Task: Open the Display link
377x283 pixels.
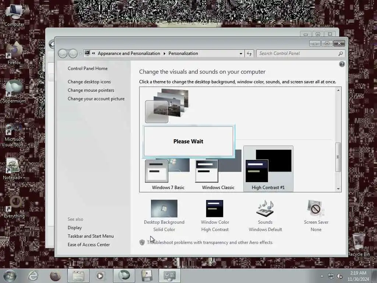Action: pos(75,228)
